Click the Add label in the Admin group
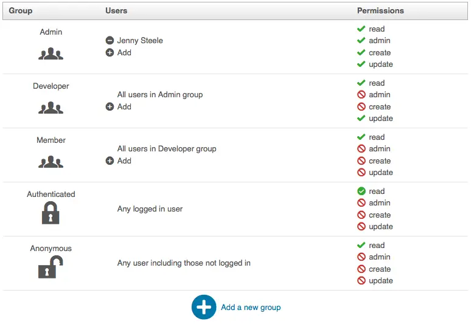The width and height of the screenshot is (471, 324). [124, 52]
